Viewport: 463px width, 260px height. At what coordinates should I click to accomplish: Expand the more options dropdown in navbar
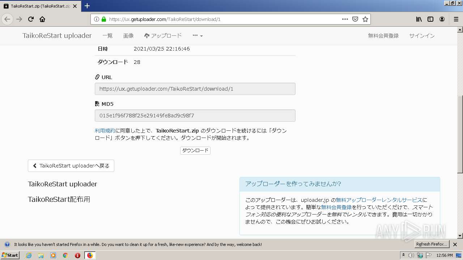pyautogui.click(x=197, y=36)
